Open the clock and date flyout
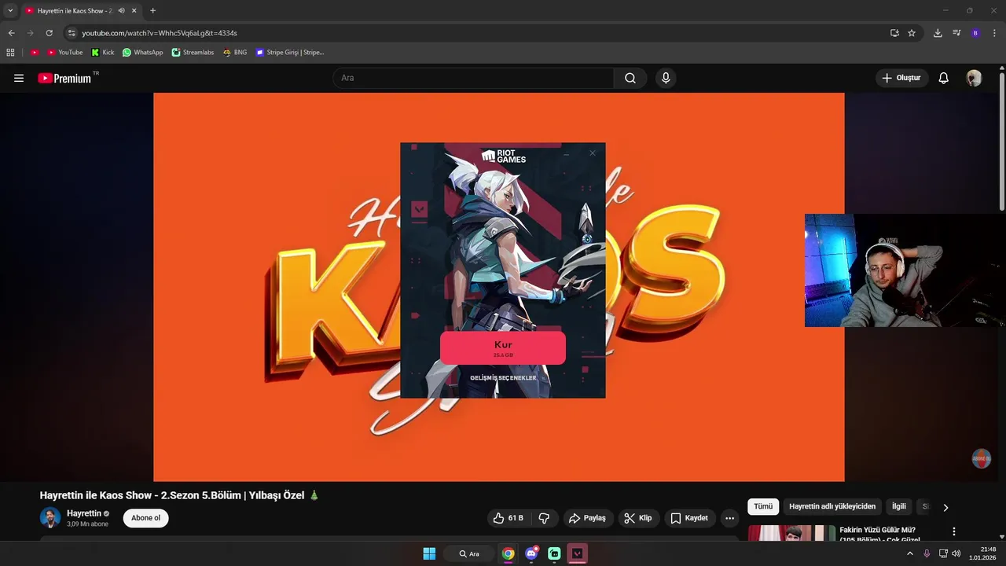1006x566 pixels. (983, 553)
